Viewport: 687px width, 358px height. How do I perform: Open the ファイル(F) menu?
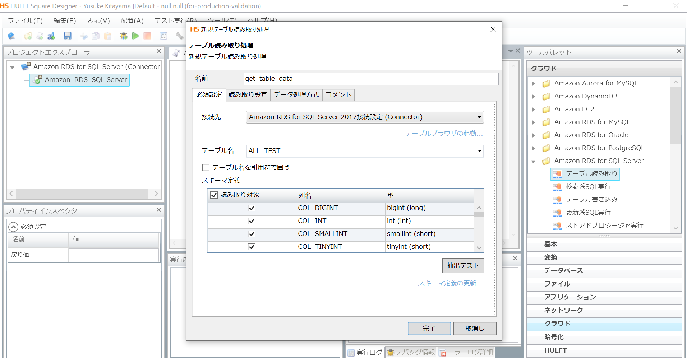(25, 20)
